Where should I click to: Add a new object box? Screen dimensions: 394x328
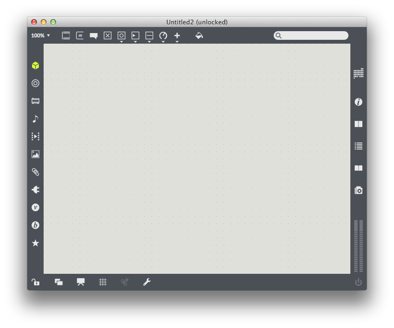pyautogui.click(x=66, y=35)
